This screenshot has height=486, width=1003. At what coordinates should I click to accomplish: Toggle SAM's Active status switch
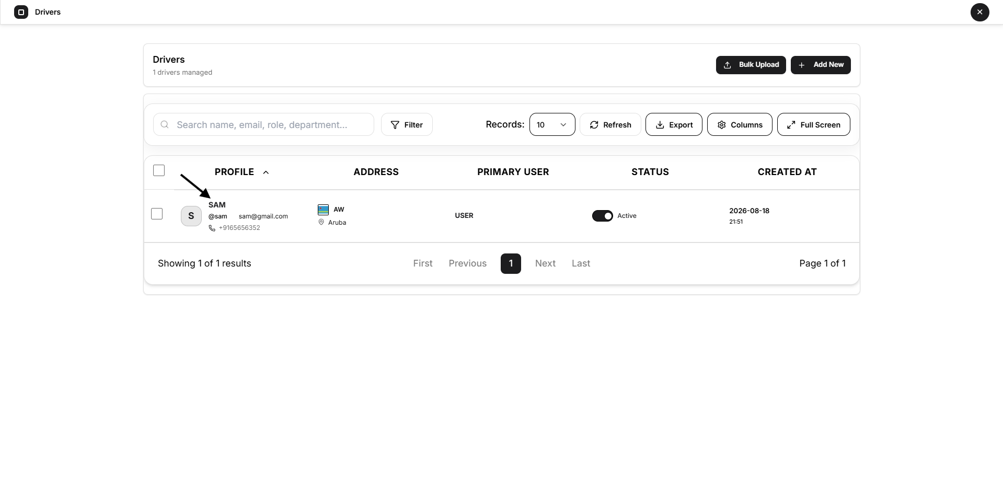tap(603, 216)
